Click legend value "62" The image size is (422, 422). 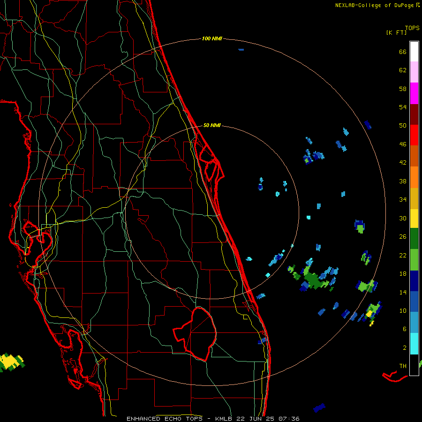click(x=403, y=70)
